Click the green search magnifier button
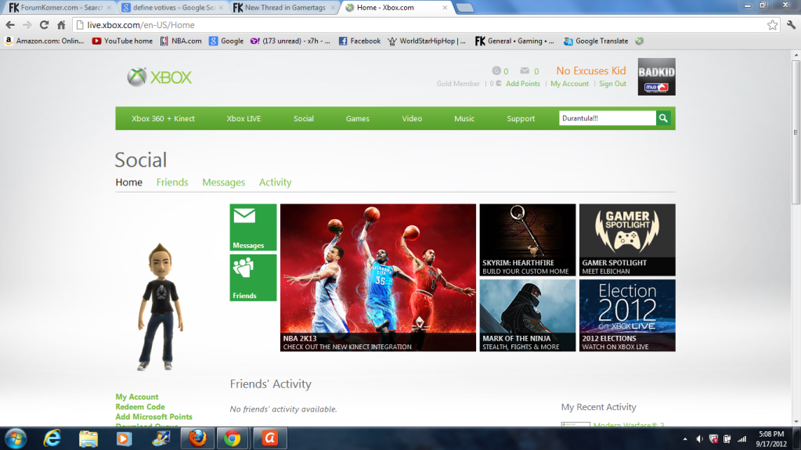The height and width of the screenshot is (450, 801). pos(664,118)
